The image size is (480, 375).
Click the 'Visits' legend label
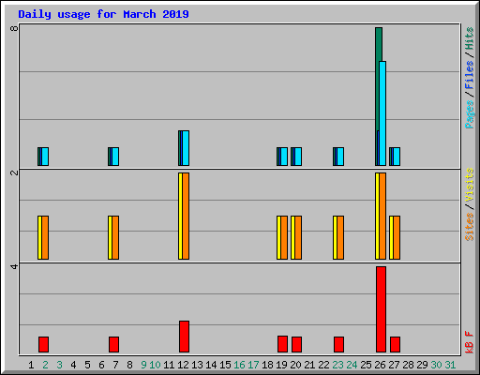[x=469, y=185]
